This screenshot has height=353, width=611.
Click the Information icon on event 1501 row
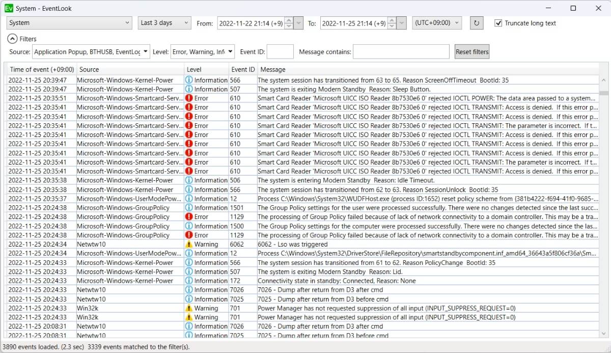[189, 208]
